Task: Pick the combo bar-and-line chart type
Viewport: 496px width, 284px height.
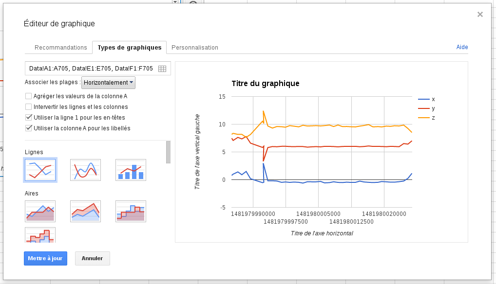Action: [131, 170]
